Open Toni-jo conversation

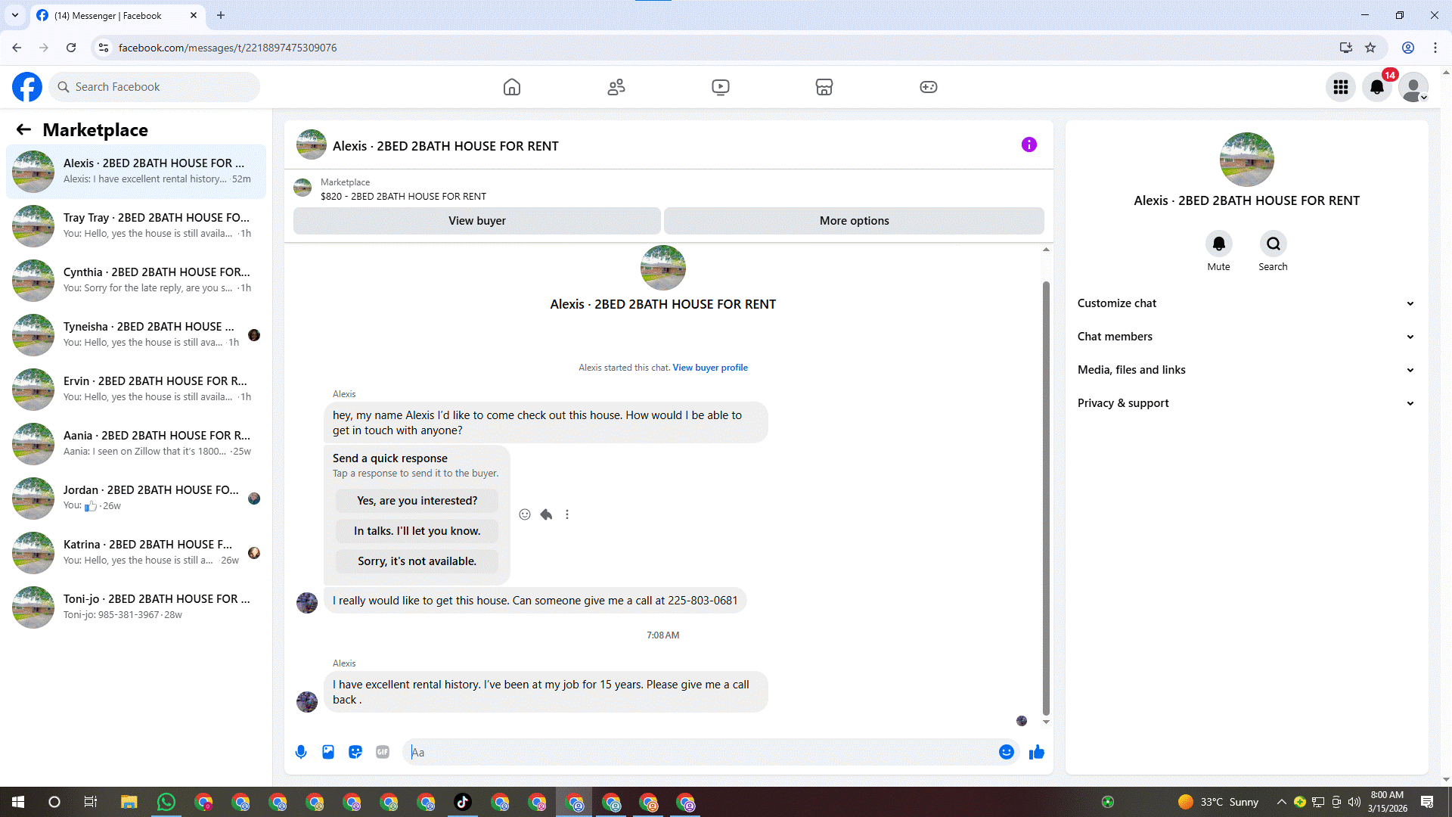(136, 607)
